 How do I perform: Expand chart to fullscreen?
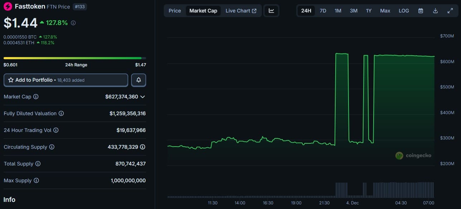tap(450, 11)
